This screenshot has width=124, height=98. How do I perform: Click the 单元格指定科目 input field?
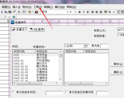pos(54,93)
